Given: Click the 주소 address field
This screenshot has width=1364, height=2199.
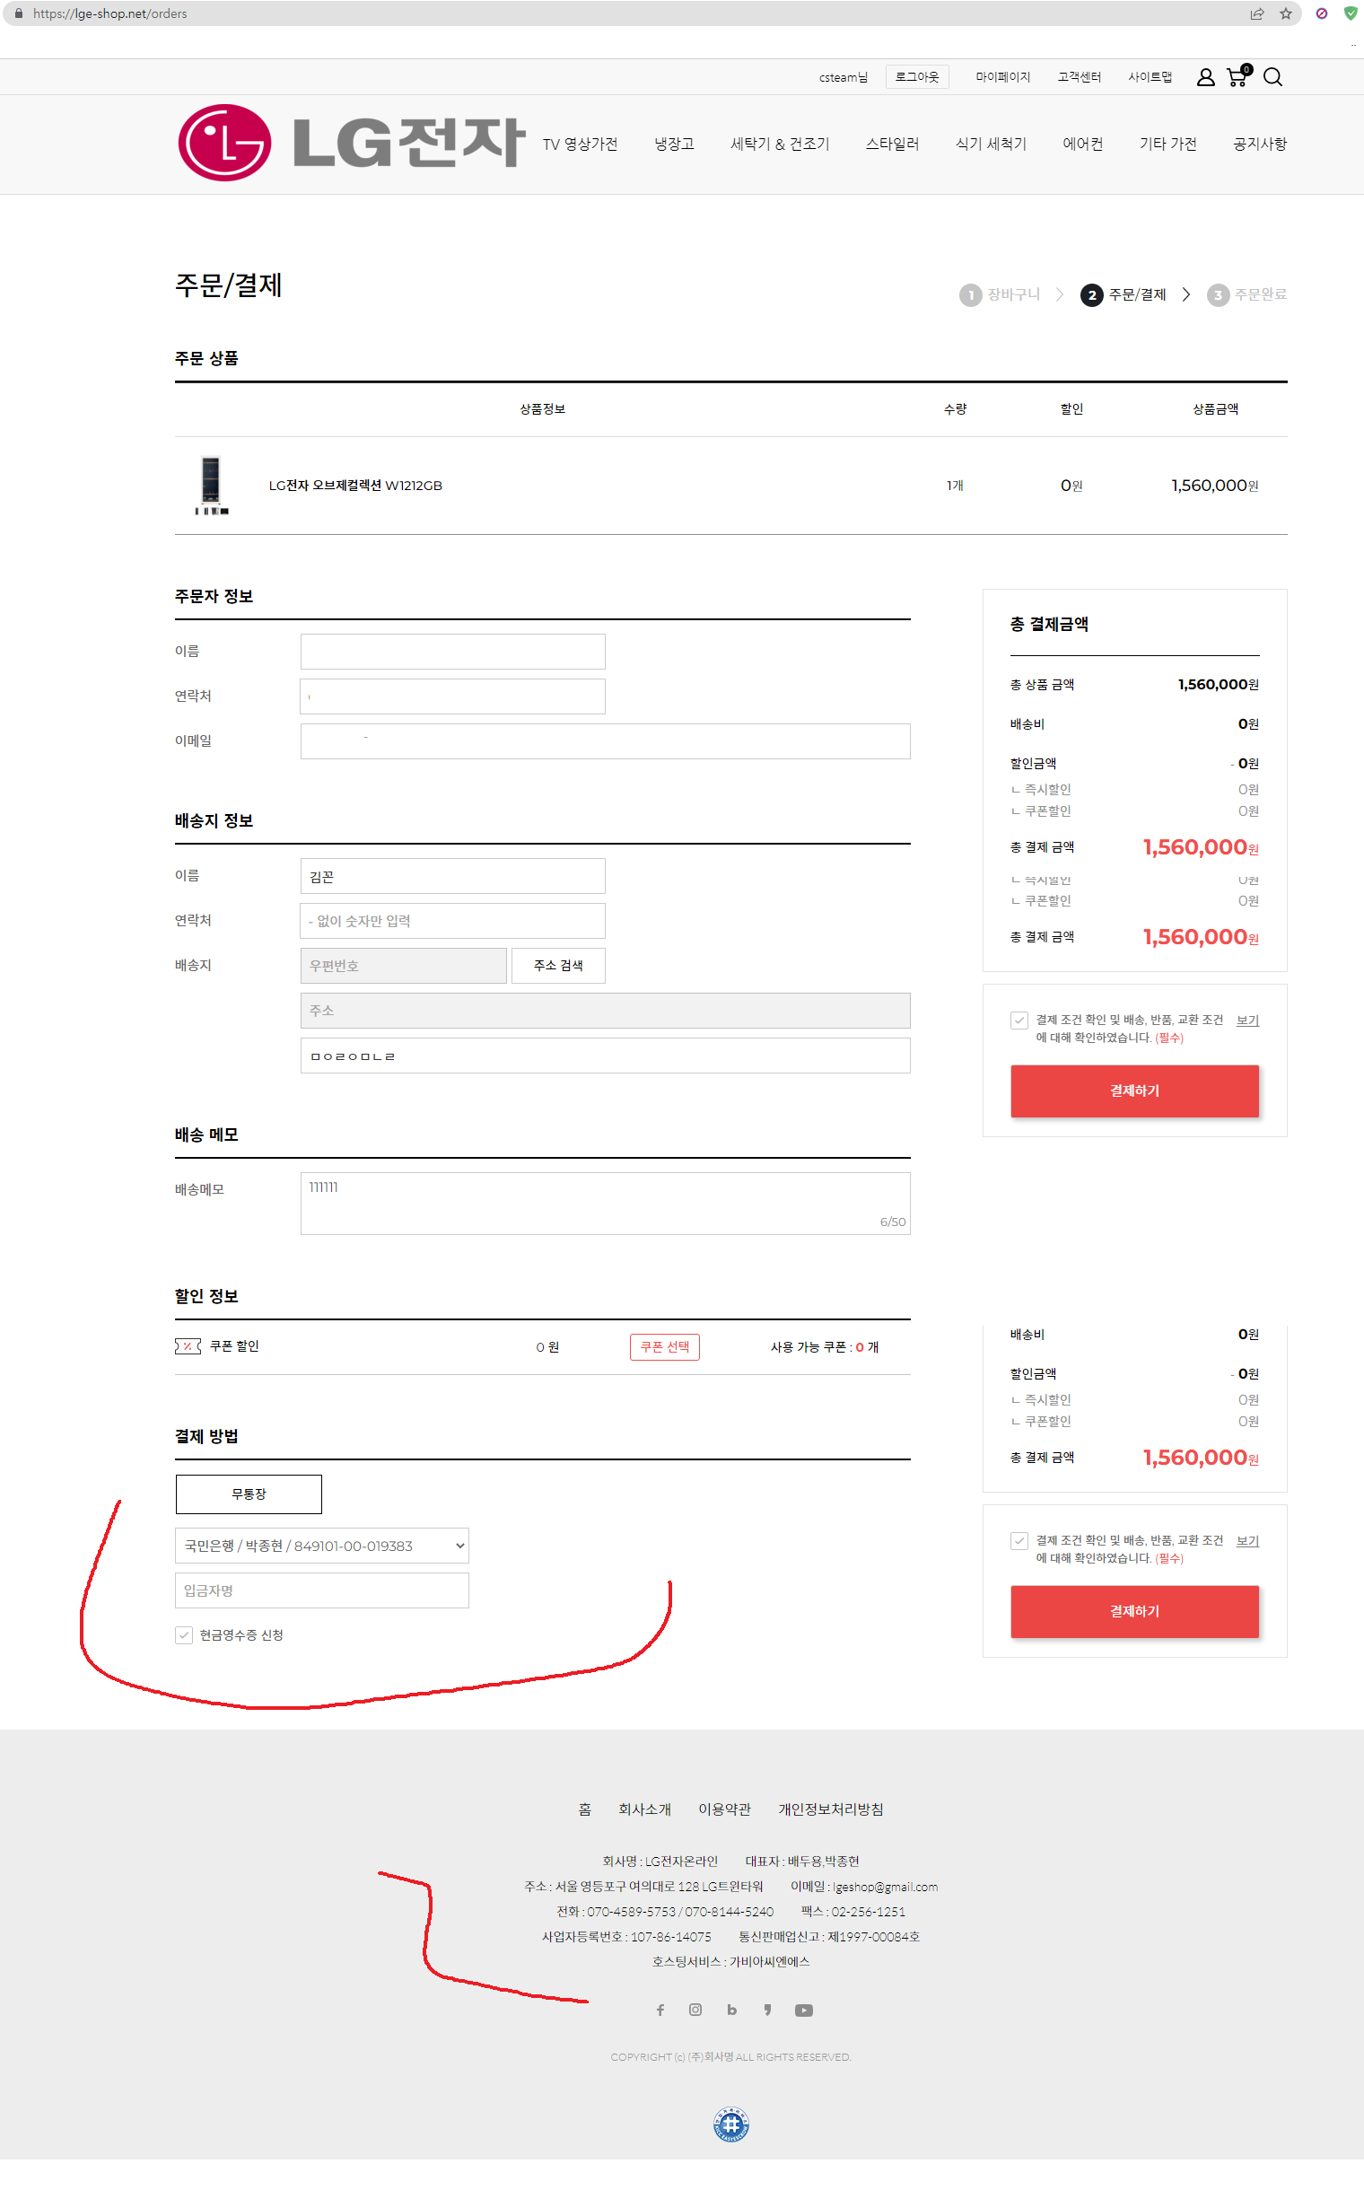Looking at the screenshot, I should (x=606, y=1011).
